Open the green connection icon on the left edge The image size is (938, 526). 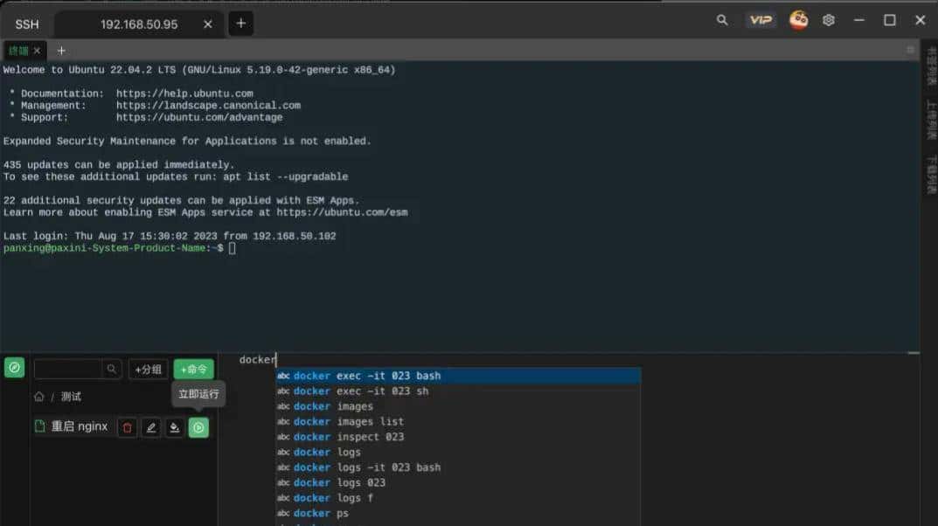14,368
